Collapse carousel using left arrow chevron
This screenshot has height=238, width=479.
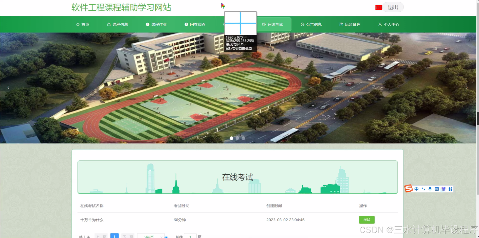[8, 88]
